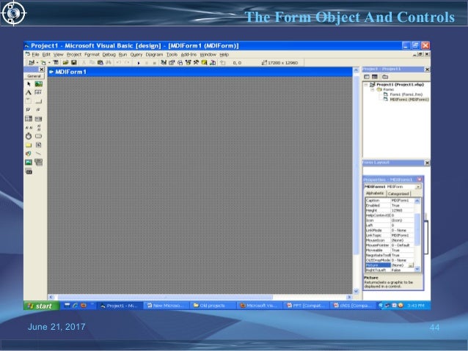Select the Timer control in toolbox
The image size is (468, 351).
pyautogui.click(x=29, y=136)
